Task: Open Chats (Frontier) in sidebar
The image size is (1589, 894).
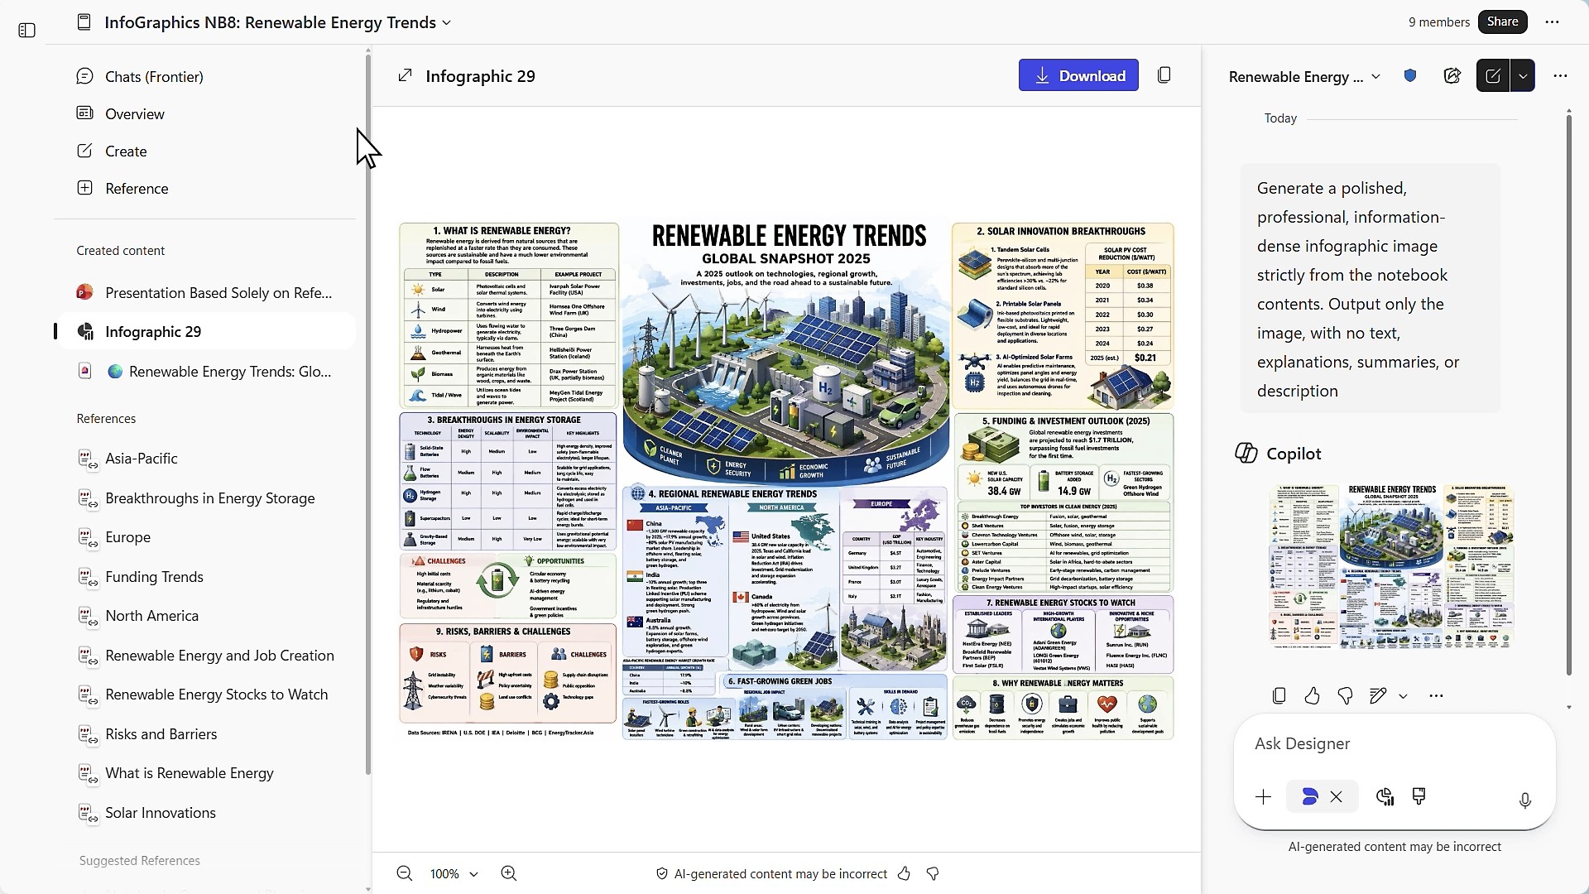Action: pos(154,76)
